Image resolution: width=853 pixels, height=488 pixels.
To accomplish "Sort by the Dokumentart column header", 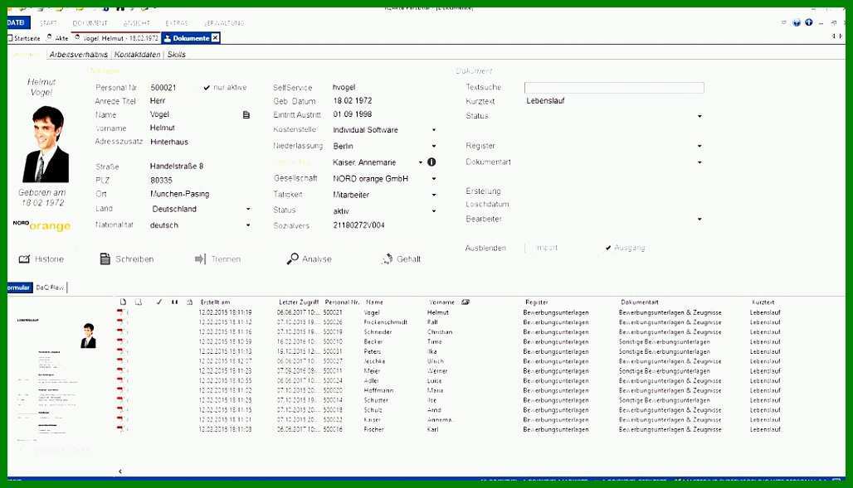I will 640,302.
